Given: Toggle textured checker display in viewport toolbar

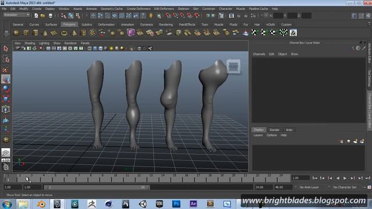Looking at the screenshot, I should [x=106, y=49].
